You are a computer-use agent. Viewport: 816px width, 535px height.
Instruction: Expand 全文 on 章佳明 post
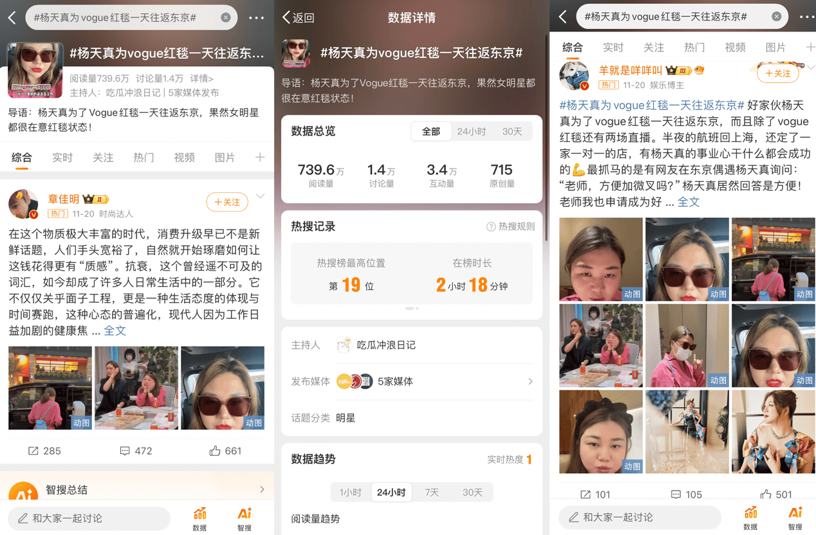coord(115,331)
